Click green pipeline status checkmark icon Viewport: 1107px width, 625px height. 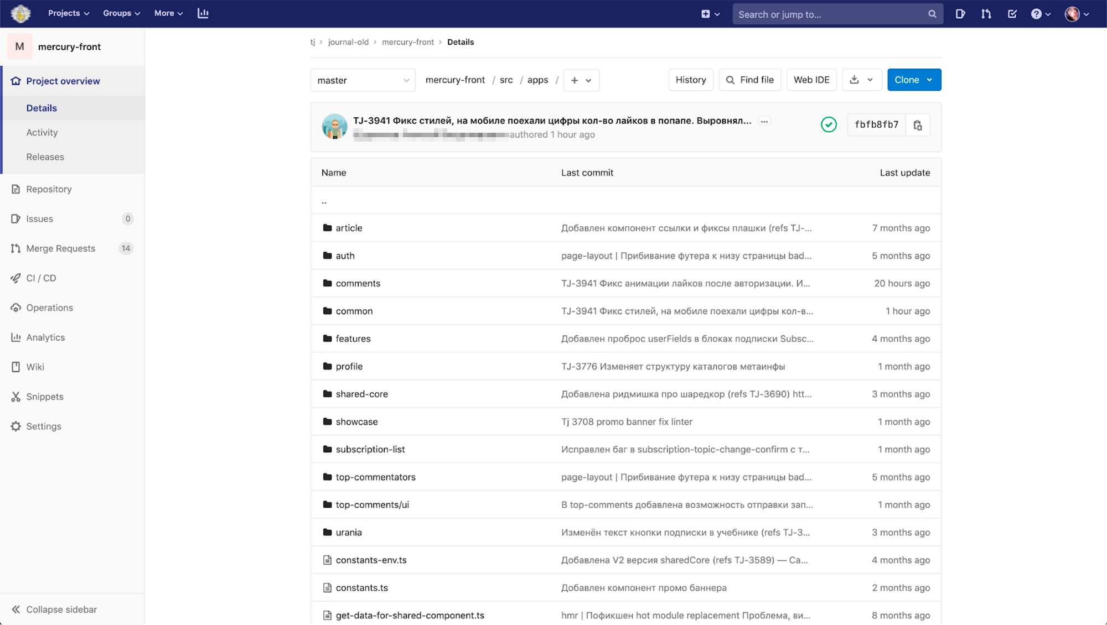pos(829,124)
